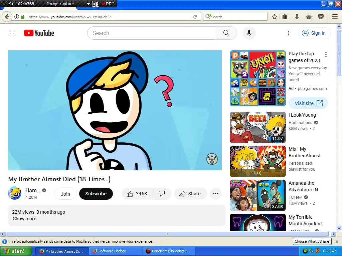Click the video player to play

115,110
